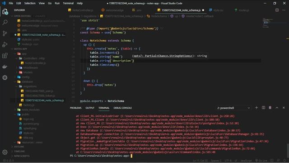Show the Output panel tab

[x=90, y=108]
